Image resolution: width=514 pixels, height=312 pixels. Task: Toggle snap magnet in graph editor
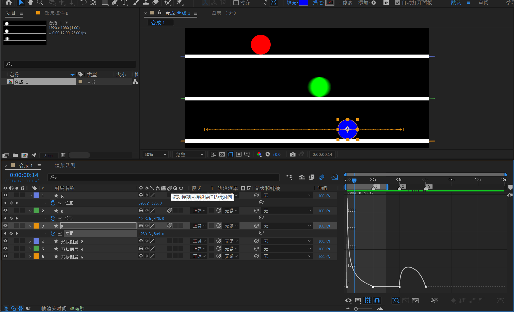click(x=377, y=301)
